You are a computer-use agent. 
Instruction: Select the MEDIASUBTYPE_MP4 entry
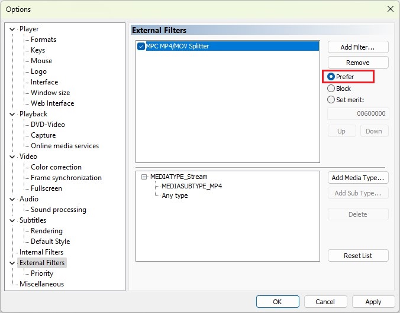click(192, 186)
